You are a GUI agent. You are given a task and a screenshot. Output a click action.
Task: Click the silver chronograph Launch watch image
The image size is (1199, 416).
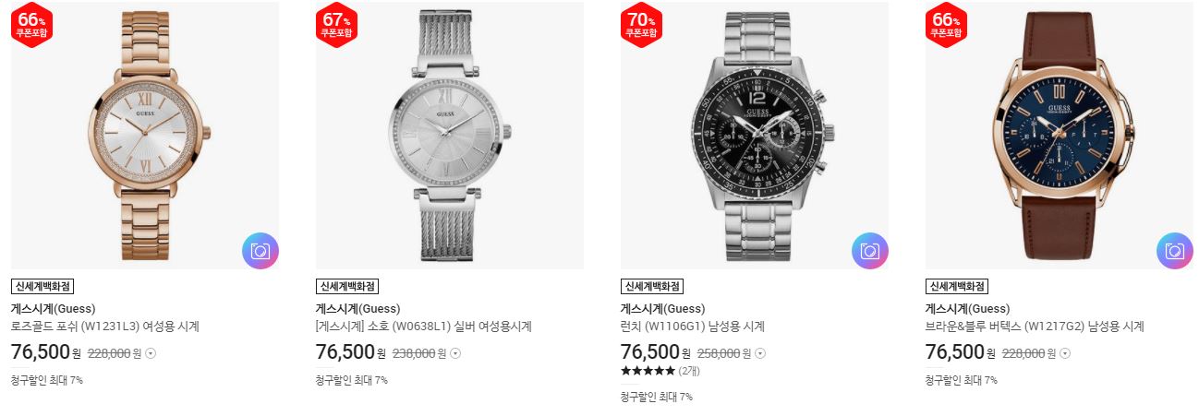[755, 136]
